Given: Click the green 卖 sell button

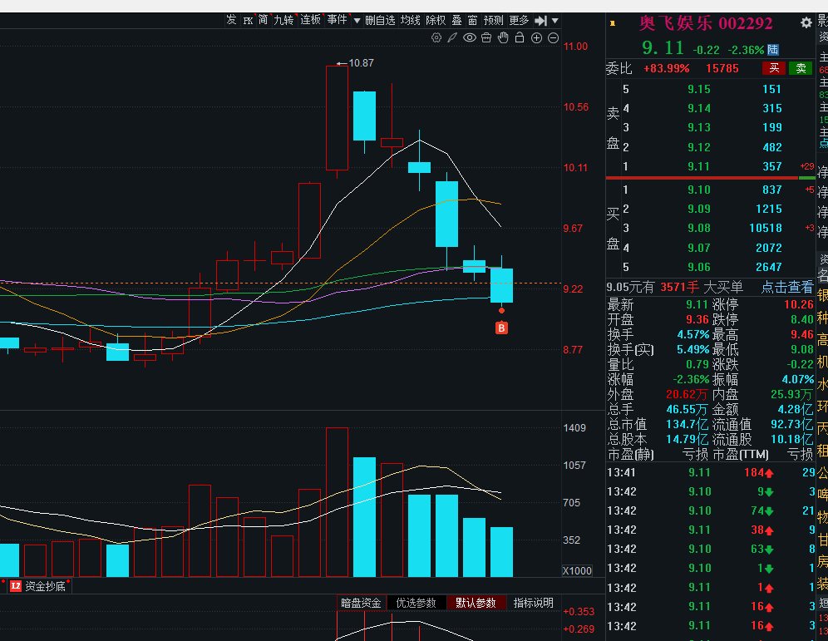Looking at the screenshot, I should tap(801, 68).
